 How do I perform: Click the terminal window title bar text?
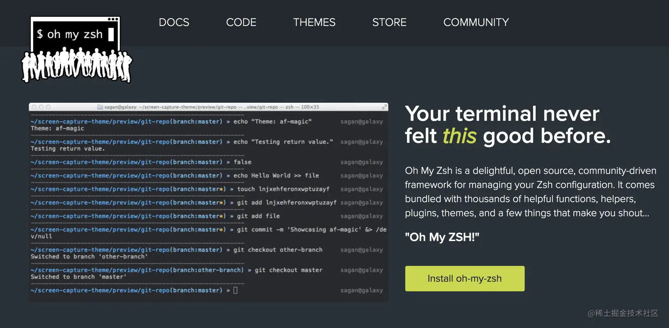[211, 107]
